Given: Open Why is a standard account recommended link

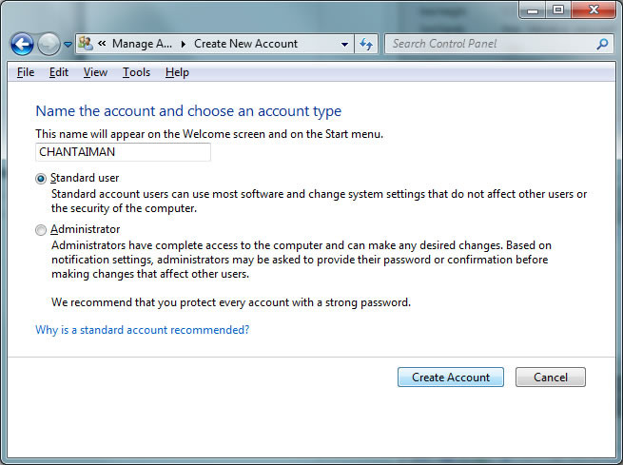Looking at the screenshot, I should point(143,330).
